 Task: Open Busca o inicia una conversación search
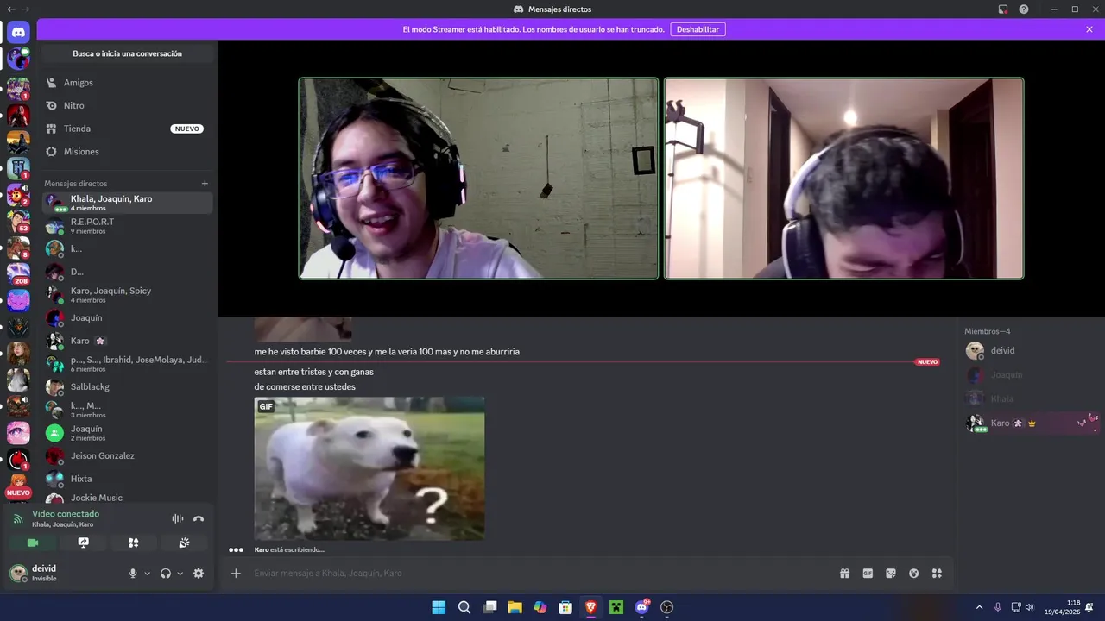pyautogui.click(x=127, y=53)
